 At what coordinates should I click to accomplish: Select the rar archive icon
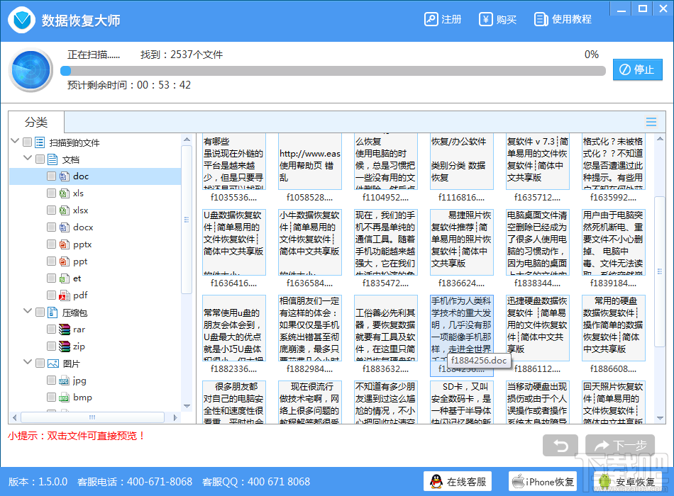(65, 329)
